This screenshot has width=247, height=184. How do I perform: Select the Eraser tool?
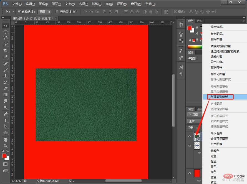click(5, 89)
